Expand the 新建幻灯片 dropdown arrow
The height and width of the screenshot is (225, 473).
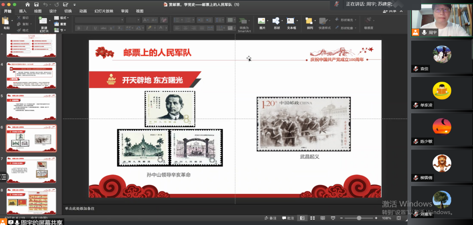click(x=50, y=21)
